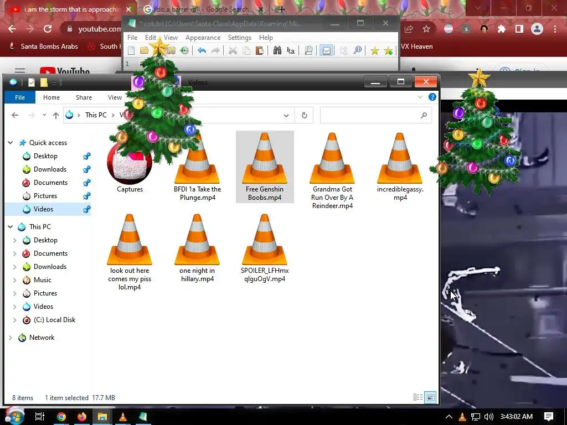Image resolution: width=567 pixels, height=425 pixels.
Task: Select the incrediblegassy.mp4 file
Action: 400,166
